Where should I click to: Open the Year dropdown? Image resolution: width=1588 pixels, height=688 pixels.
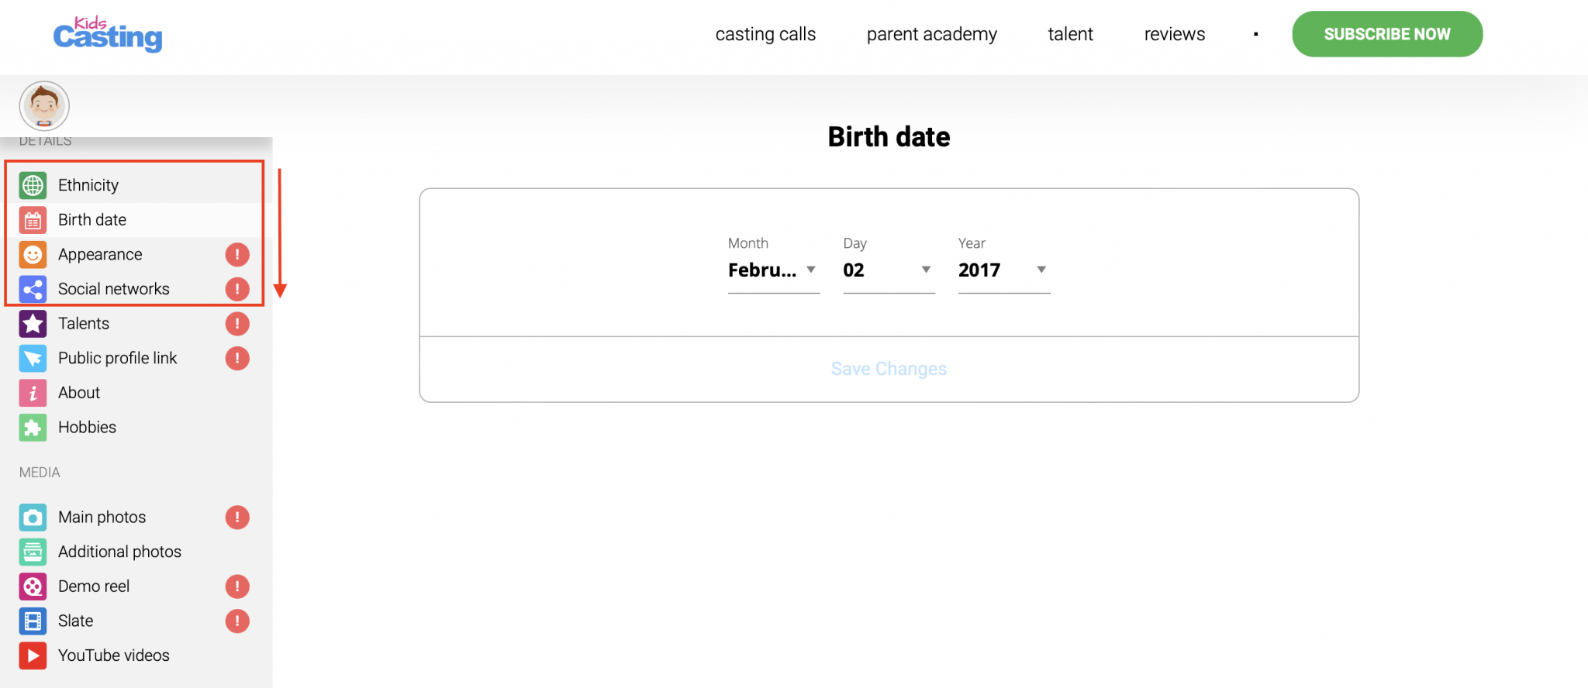pyautogui.click(x=1003, y=270)
